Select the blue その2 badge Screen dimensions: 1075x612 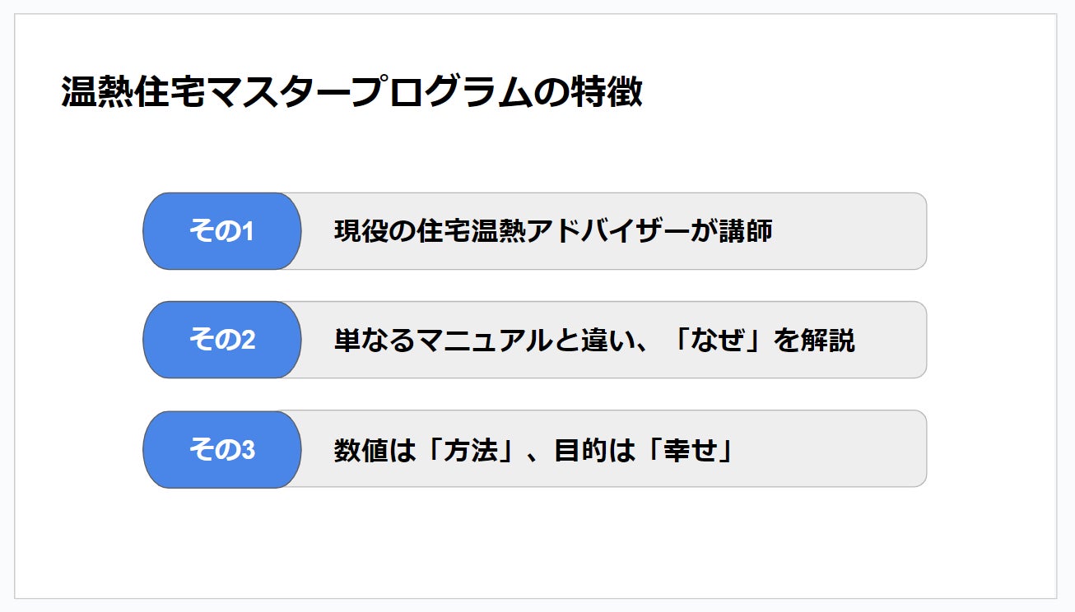pyautogui.click(x=221, y=340)
